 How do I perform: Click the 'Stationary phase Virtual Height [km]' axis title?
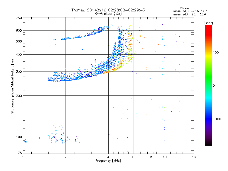pyautogui.click(x=12, y=85)
